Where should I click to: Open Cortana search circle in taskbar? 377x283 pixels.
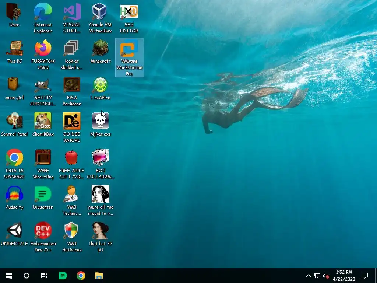pyautogui.click(x=27, y=276)
